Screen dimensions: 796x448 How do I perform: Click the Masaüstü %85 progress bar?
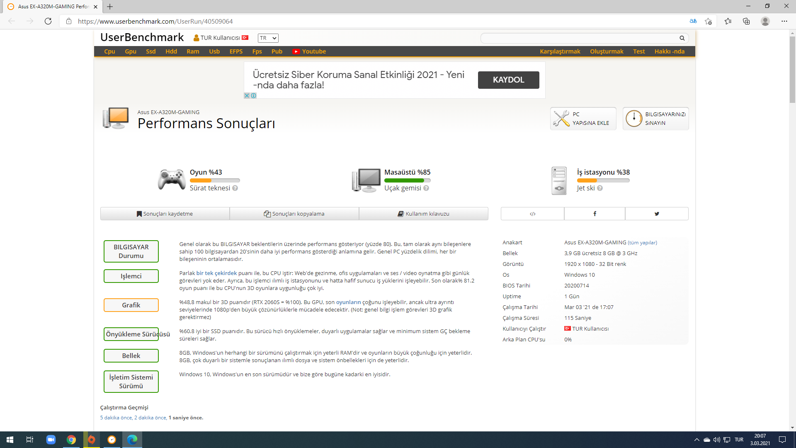tap(407, 180)
